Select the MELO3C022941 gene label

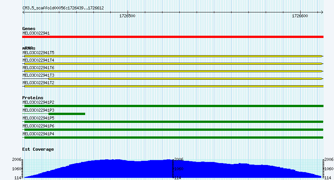tap(36, 33)
